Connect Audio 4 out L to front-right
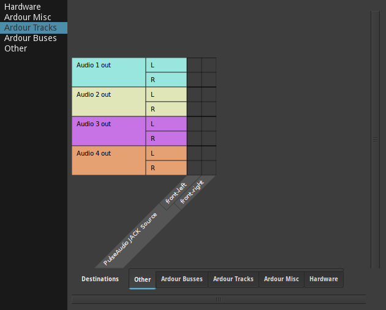The image size is (386, 310). (209, 153)
